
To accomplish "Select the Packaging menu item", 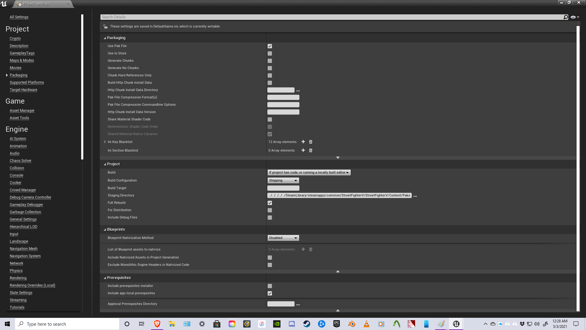I will (19, 75).
